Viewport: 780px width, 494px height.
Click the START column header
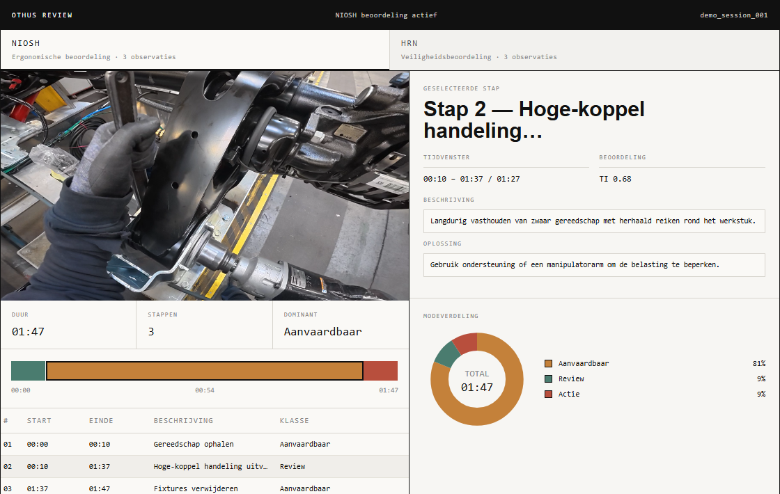(39, 420)
